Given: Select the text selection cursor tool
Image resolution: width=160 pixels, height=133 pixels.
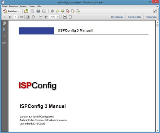Looking at the screenshot, I should pyautogui.click(x=28, y=17).
